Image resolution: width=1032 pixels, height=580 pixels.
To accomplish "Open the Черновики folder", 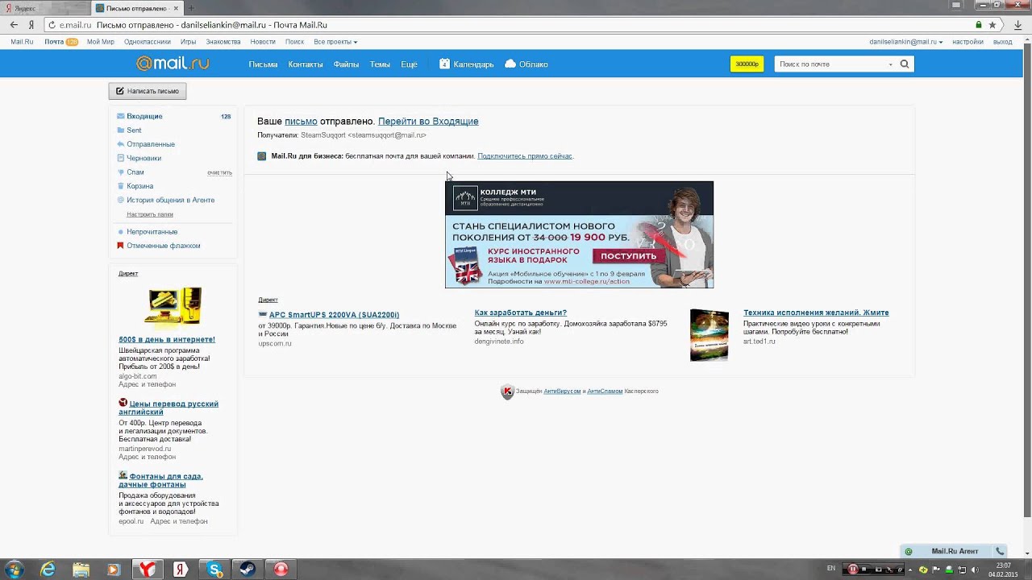I will [144, 158].
